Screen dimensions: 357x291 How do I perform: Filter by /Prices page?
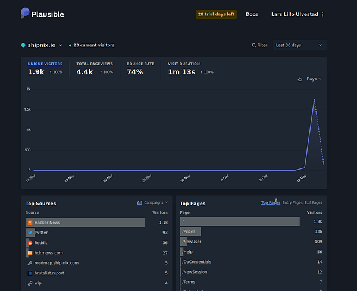(189, 231)
